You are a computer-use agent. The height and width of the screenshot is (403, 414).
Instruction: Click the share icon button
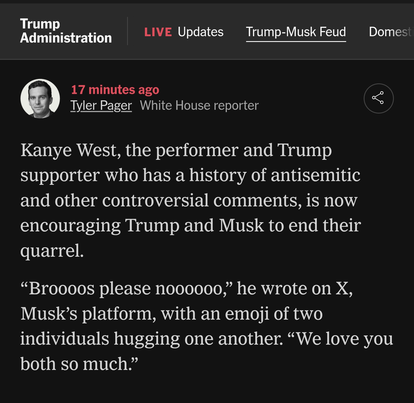[x=378, y=98]
